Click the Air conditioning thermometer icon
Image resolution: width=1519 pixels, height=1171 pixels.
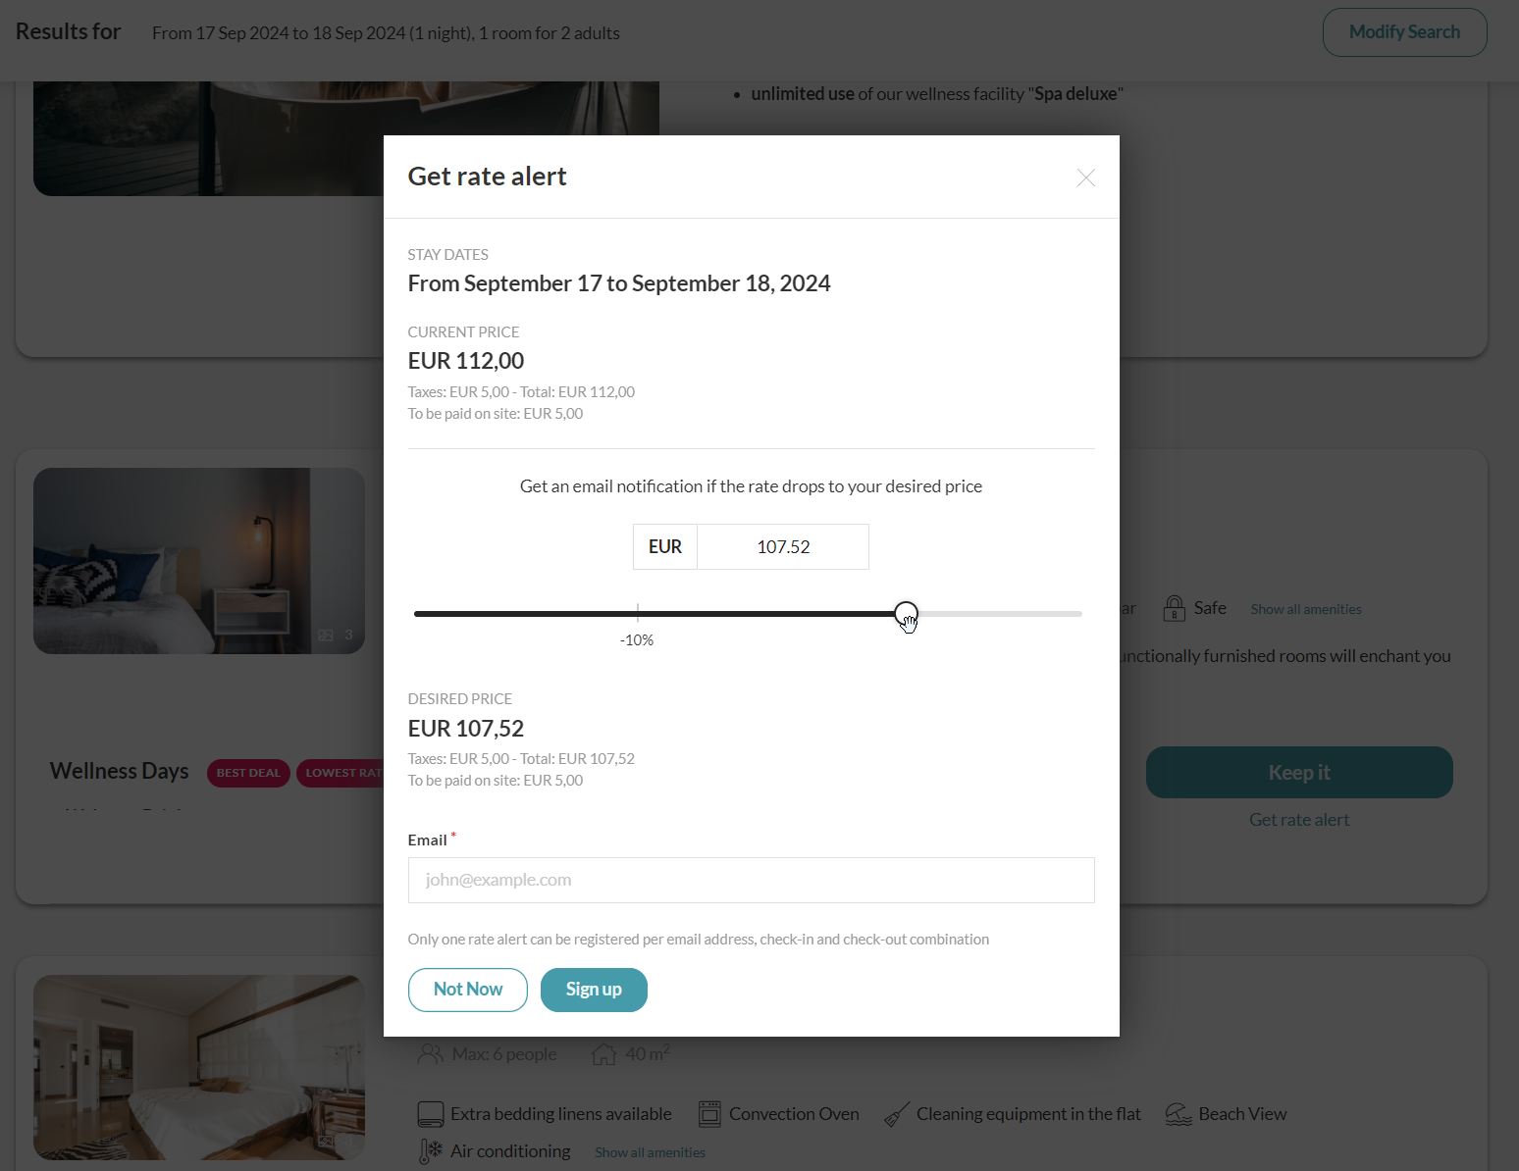point(430,1151)
